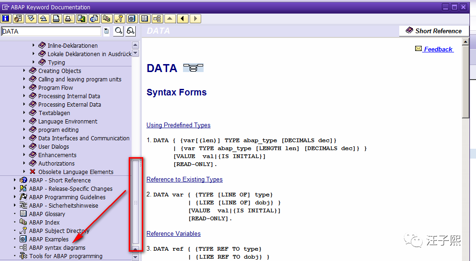Image resolution: width=476 pixels, height=261 pixels.
Task: Expand the Typing tree node
Action: tap(33, 62)
